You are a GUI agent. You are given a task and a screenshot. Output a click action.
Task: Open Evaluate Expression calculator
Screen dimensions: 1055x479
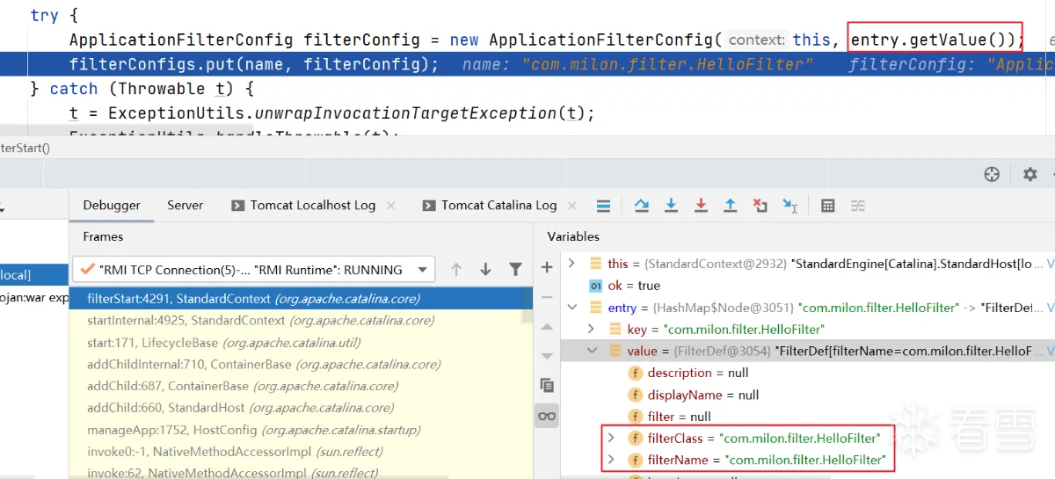tap(827, 206)
